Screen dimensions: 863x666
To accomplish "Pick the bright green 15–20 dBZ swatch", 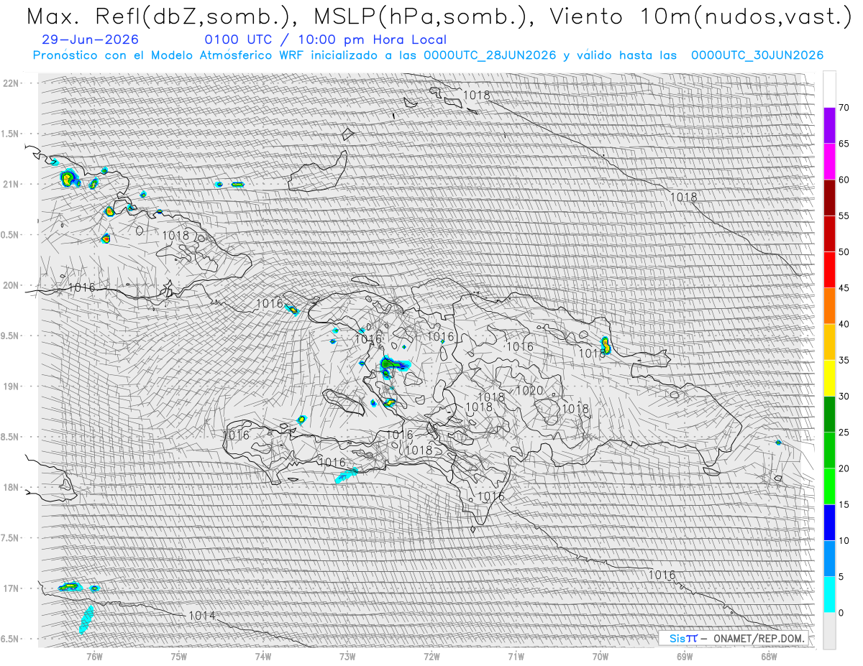I will click(x=829, y=486).
